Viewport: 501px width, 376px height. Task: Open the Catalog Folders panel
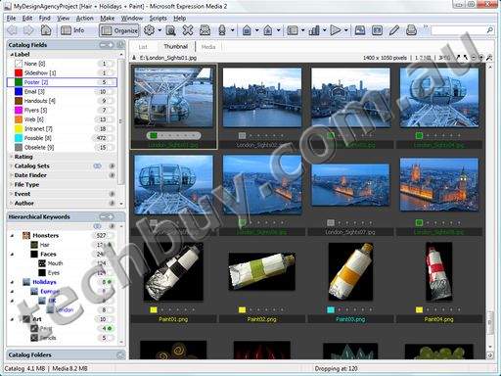66,354
